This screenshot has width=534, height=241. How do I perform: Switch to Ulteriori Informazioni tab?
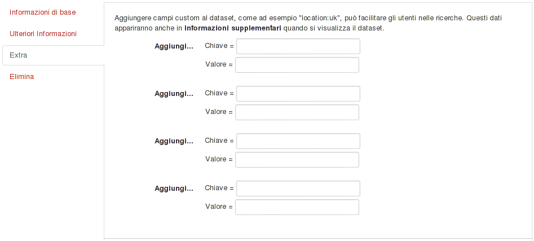tap(43, 34)
